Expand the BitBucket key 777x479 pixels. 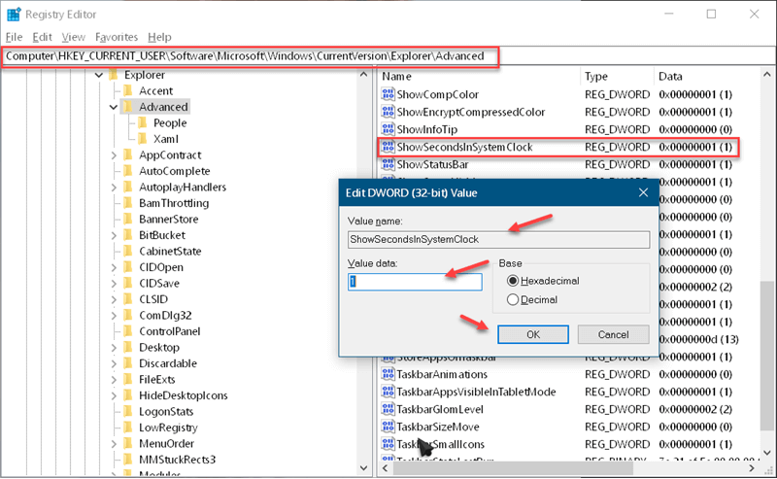pyautogui.click(x=114, y=235)
